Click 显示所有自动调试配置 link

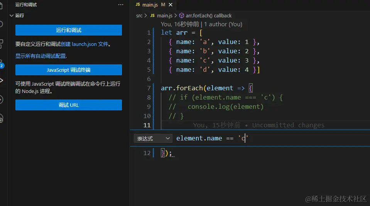pyautogui.click(x=41, y=56)
